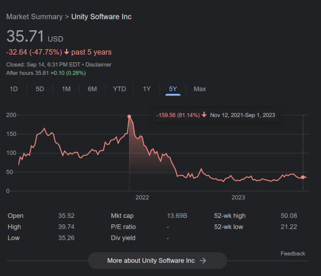This screenshot has height=276, width=321.
Task: Select the 1D time range tab
Action: coord(14,89)
